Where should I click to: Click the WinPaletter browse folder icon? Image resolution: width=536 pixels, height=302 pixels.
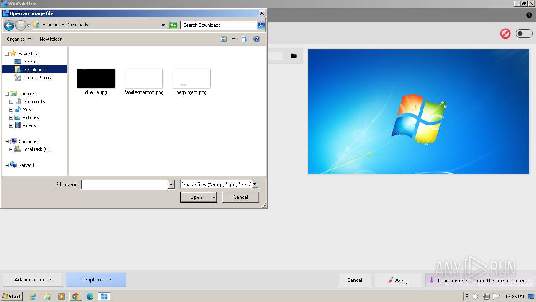pos(294,56)
